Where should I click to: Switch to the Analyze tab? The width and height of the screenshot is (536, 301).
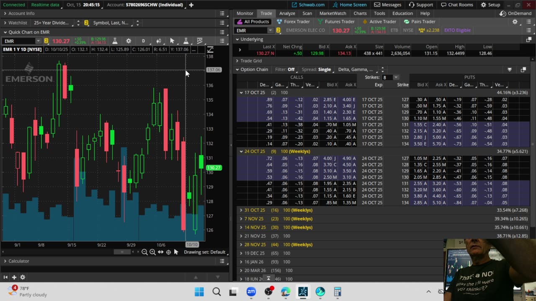[287, 13]
